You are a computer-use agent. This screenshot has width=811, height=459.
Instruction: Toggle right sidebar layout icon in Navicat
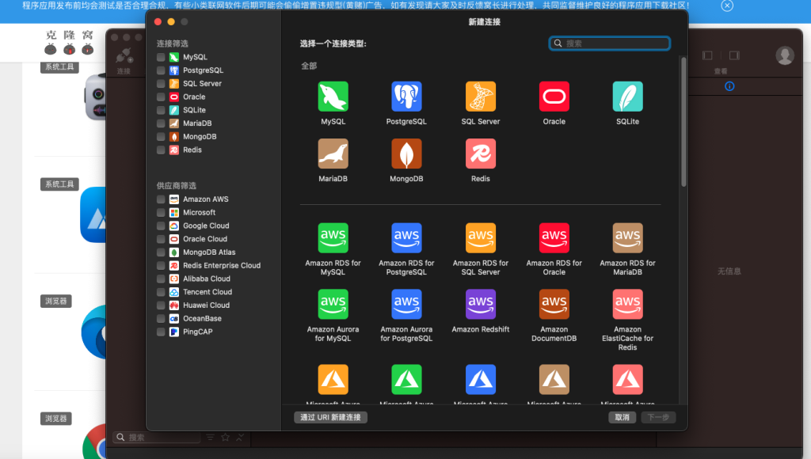click(734, 55)
